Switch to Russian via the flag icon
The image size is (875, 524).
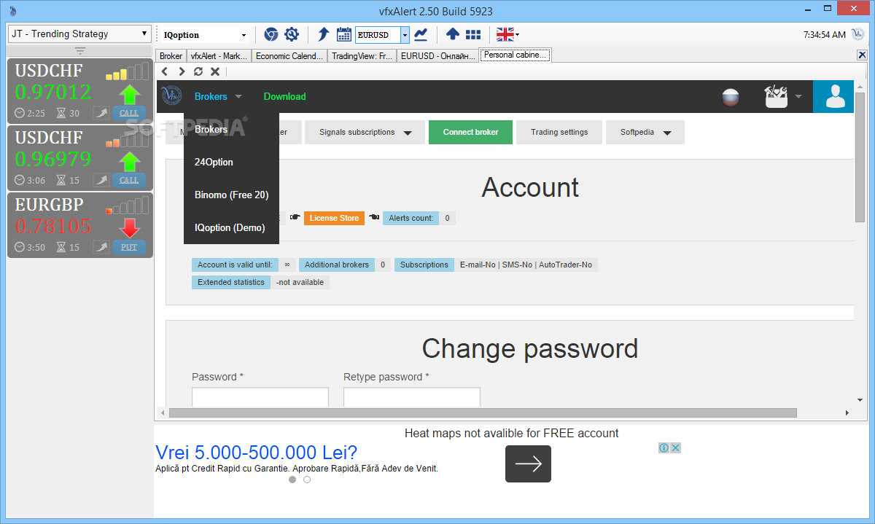[x=730, y=97]
